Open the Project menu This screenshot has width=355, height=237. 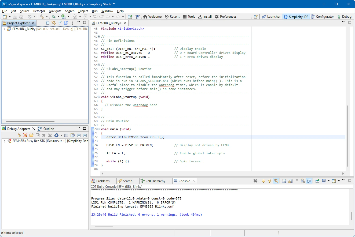(x=83, y=11)
